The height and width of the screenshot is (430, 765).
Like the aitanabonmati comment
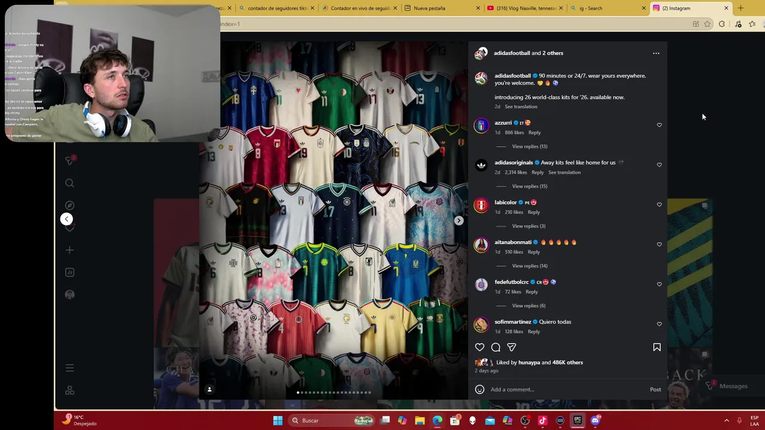tap(659, 244)
